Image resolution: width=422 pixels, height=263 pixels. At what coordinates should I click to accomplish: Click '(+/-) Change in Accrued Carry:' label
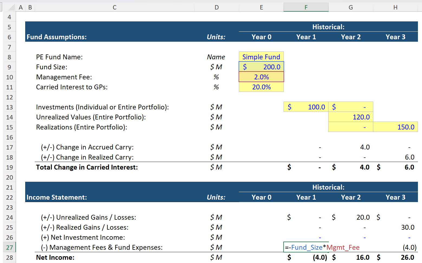pyautogui.click(x=87, y=147)
